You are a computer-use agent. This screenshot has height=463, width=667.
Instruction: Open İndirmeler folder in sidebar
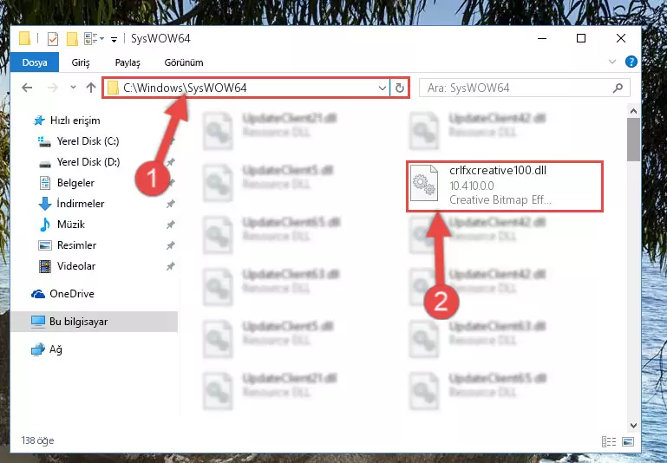click(x=81, y=204)
